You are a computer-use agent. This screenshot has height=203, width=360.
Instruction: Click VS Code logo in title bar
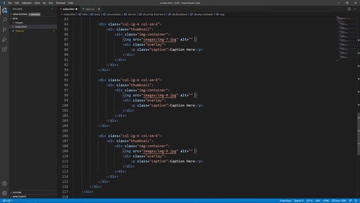pyautogui.click(x=3, y=3)
